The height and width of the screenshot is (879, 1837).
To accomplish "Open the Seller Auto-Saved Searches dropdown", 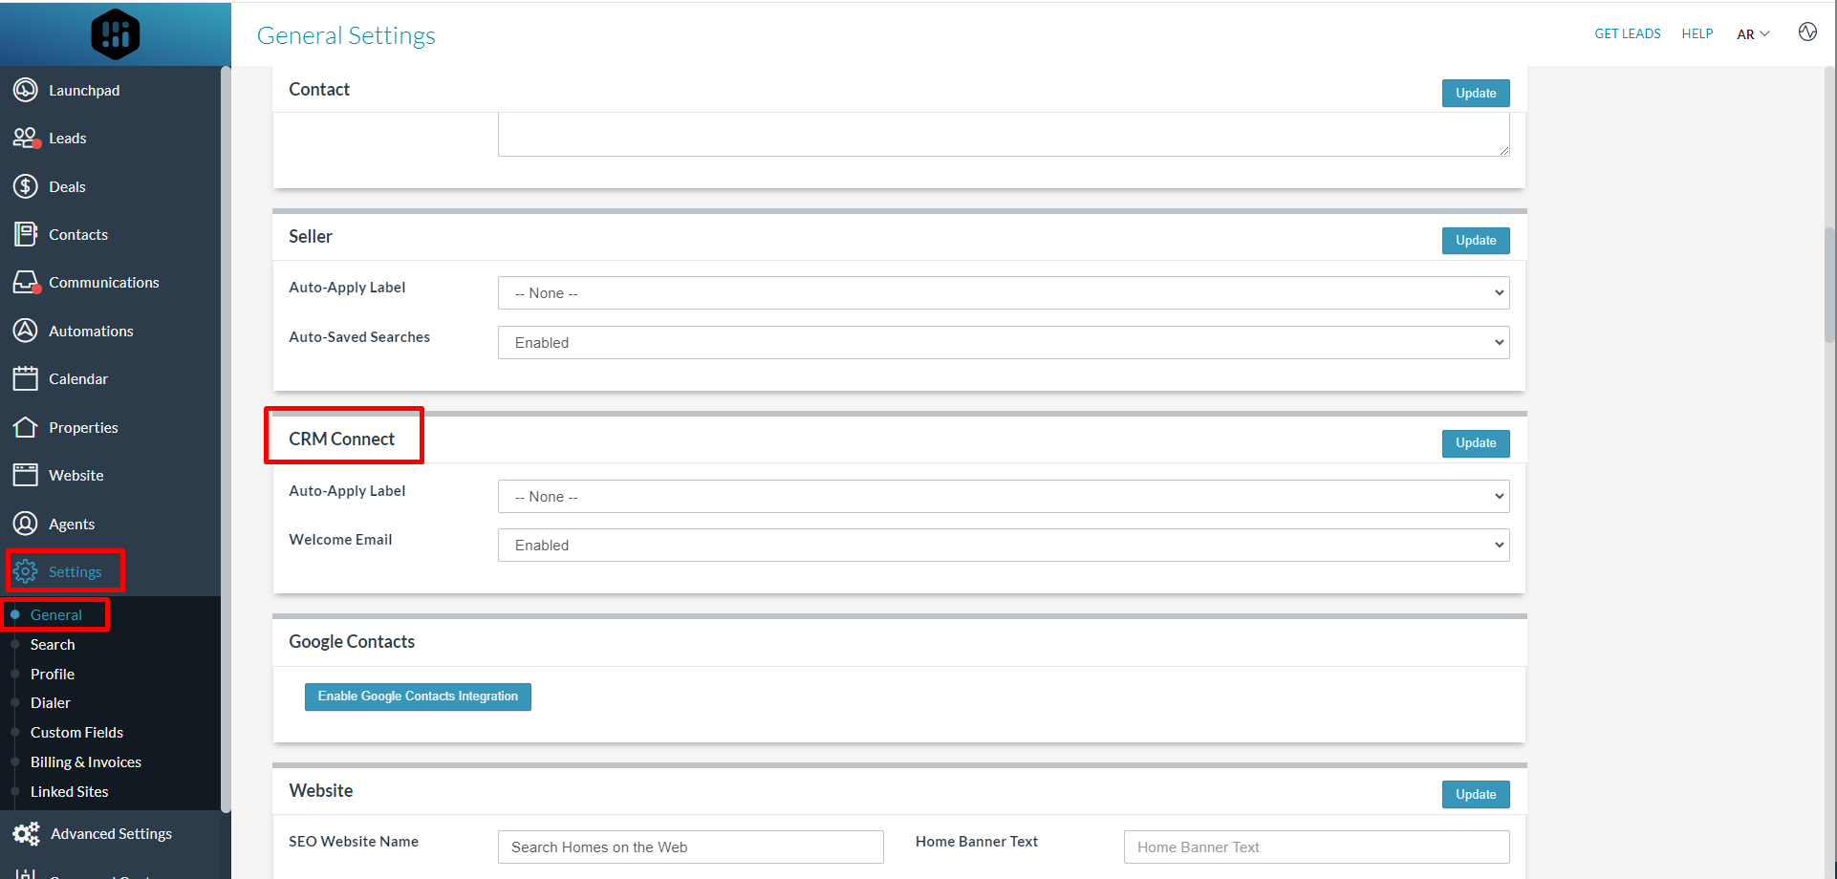I will point(1003,342).
